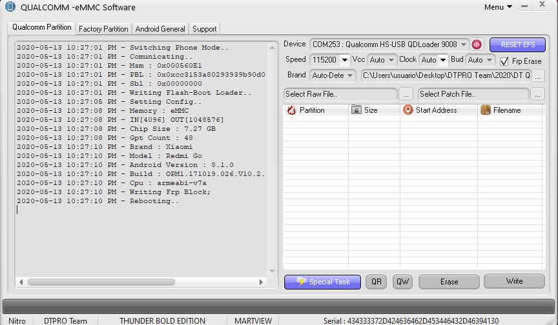The width and height of the screenshot is (558, 325).
Task: Click the loader path input field
Action: (x=447, y=75)
